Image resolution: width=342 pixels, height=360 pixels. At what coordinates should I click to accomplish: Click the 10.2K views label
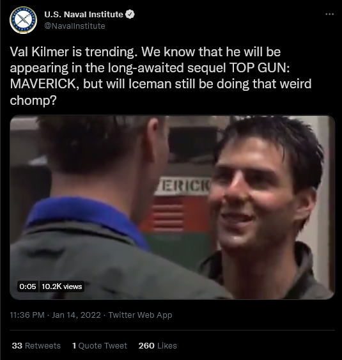[62, 286]
